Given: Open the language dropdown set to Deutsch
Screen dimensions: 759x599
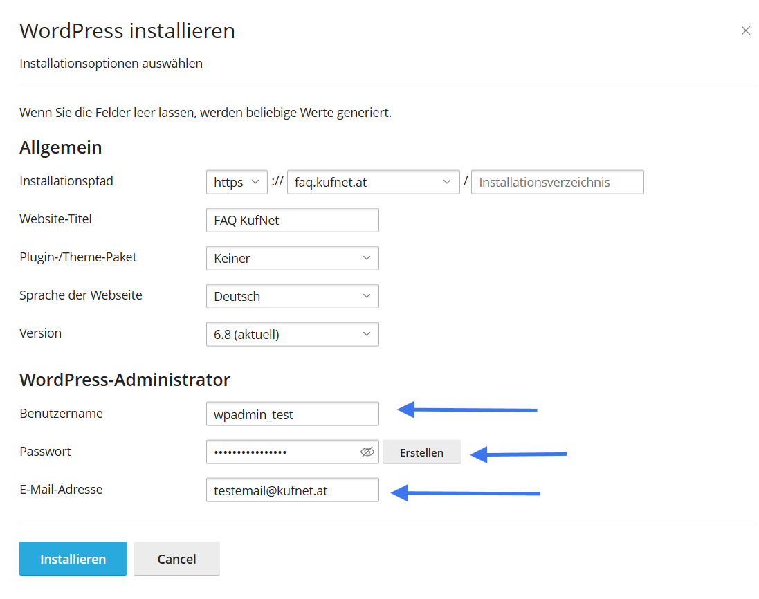Looking at the screenshot, I should point(292,297).
